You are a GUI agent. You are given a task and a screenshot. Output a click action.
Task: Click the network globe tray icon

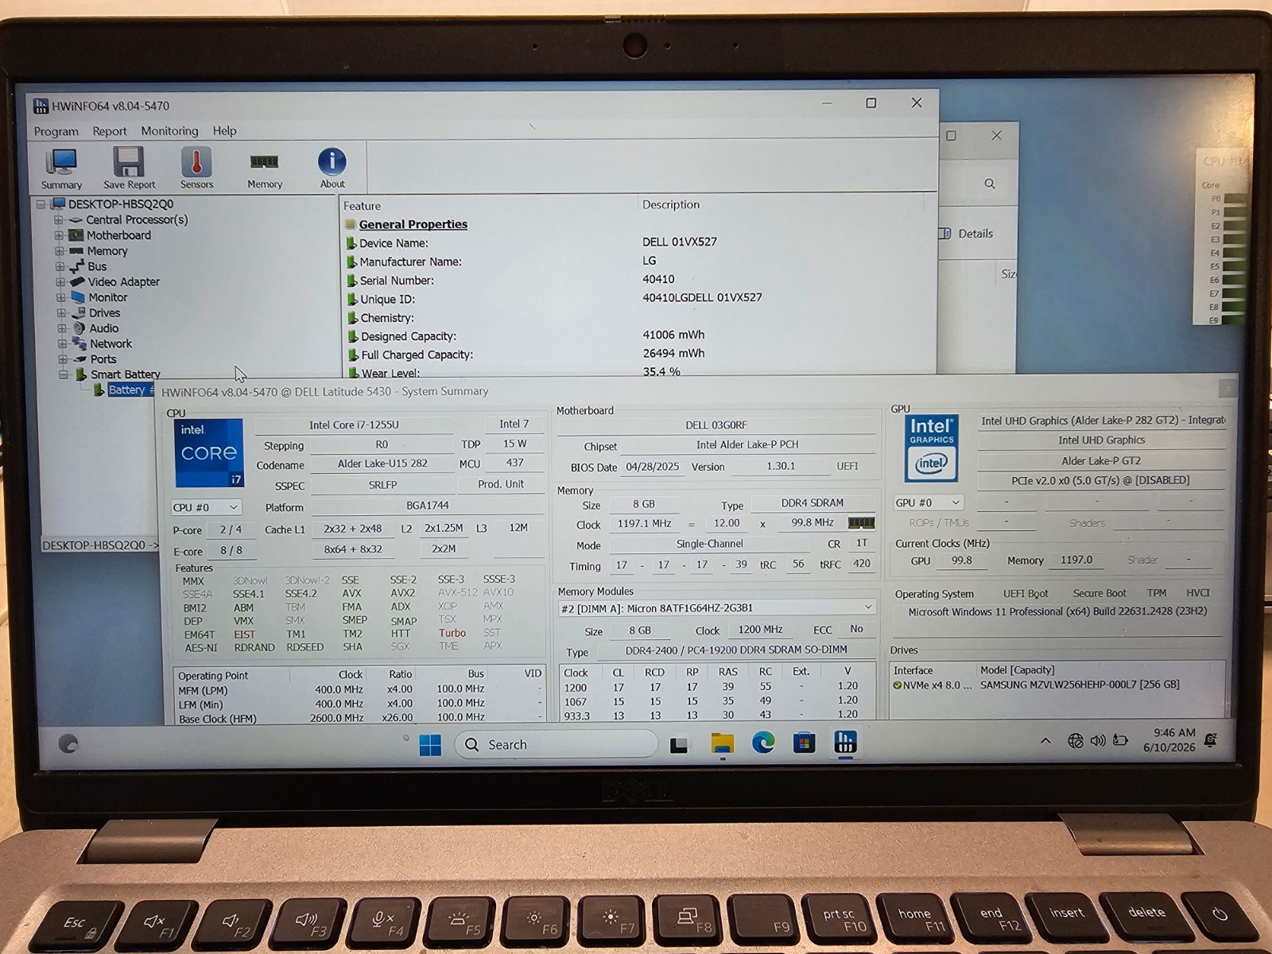1076,741
